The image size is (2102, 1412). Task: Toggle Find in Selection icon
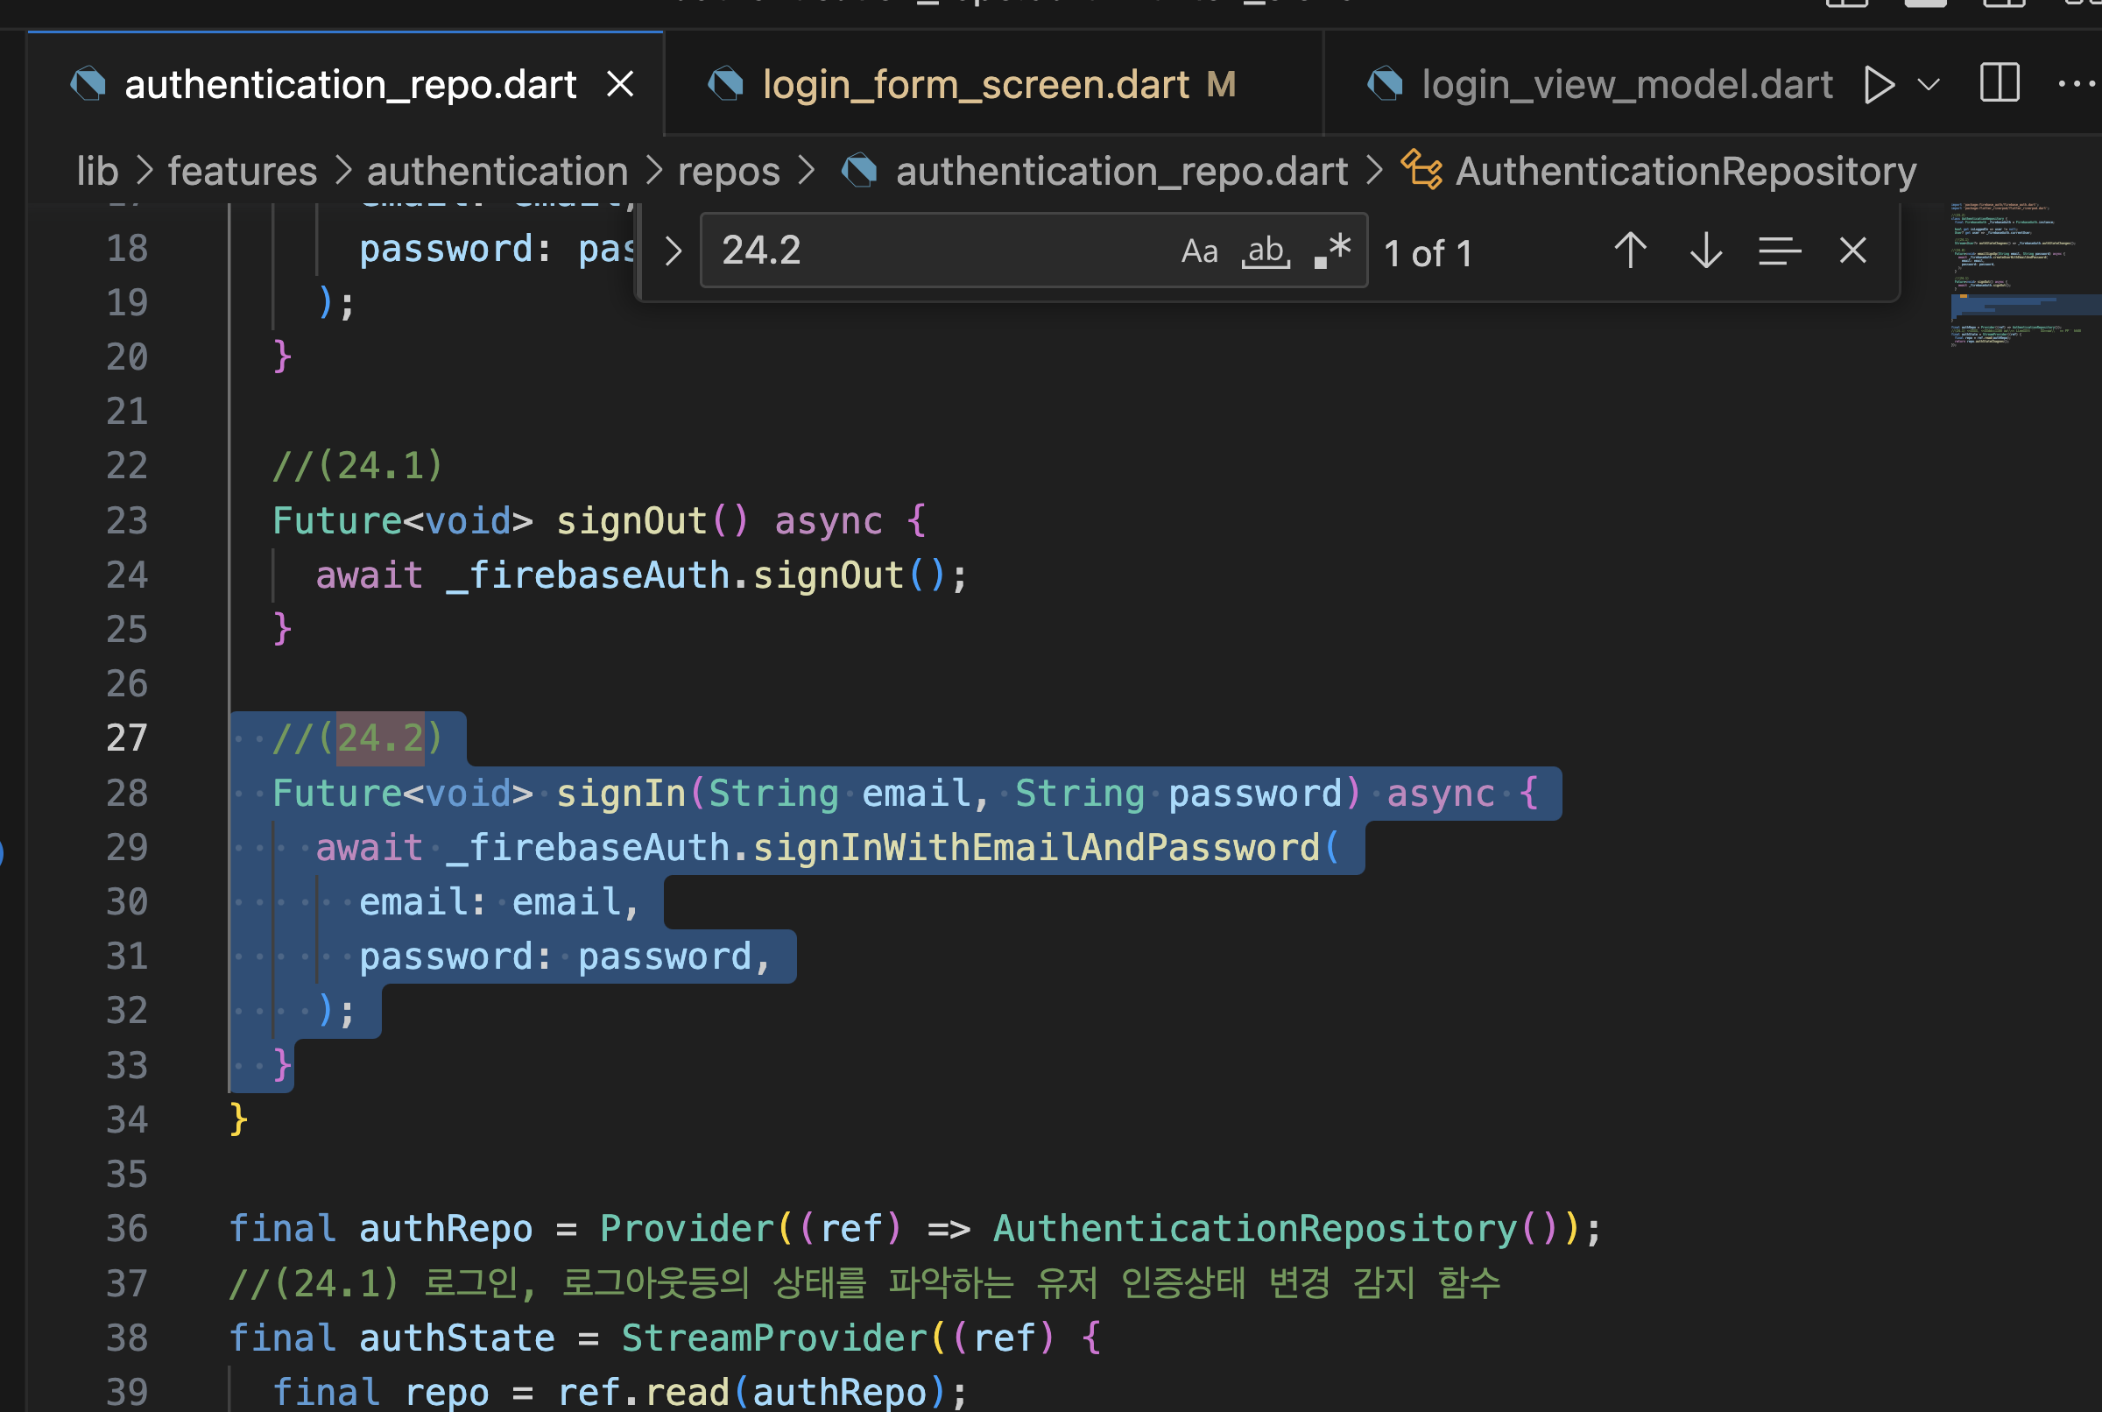1779,251
